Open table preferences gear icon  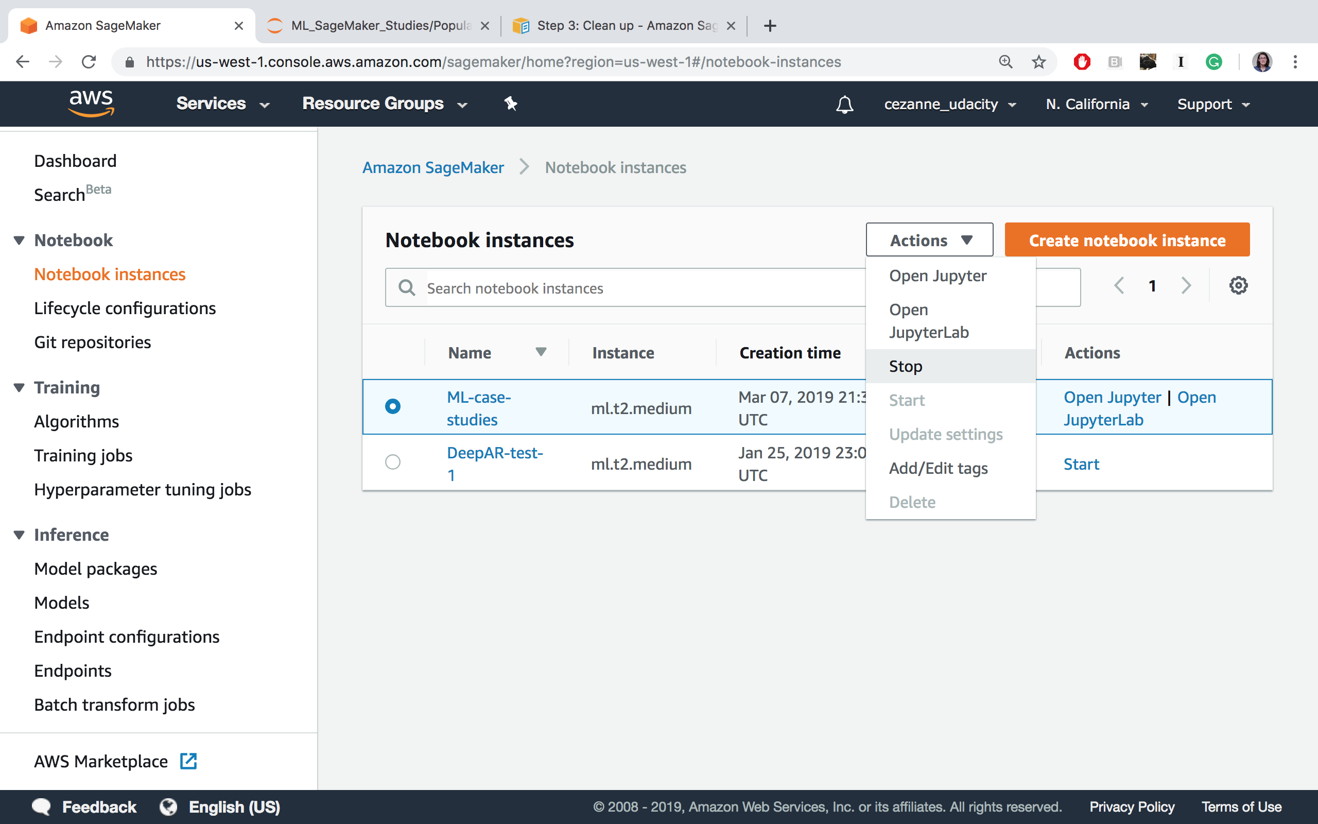coord(1238,285)
